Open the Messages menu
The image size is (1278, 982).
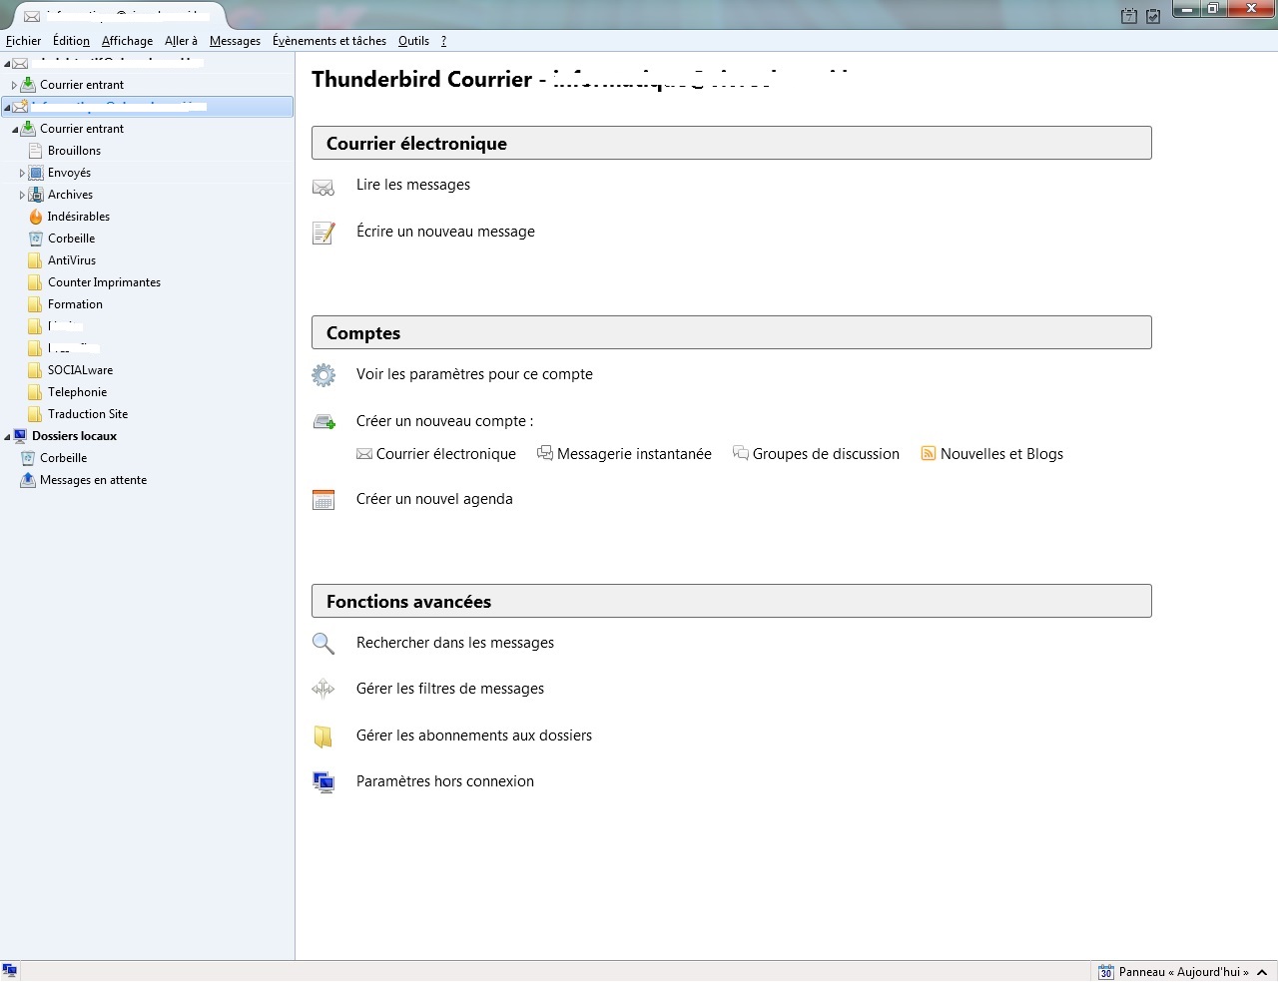pyautogui.click(x=235, y=41)
